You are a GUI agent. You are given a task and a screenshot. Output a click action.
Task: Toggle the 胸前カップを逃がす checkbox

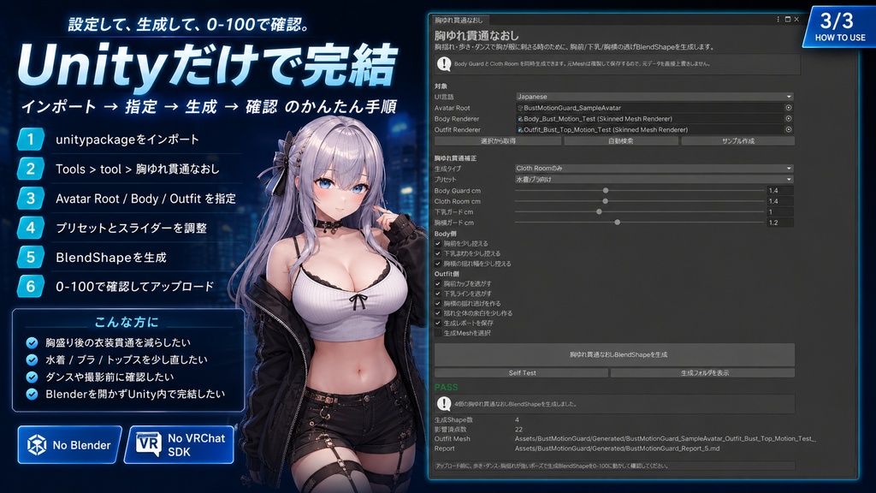(438, 283)
